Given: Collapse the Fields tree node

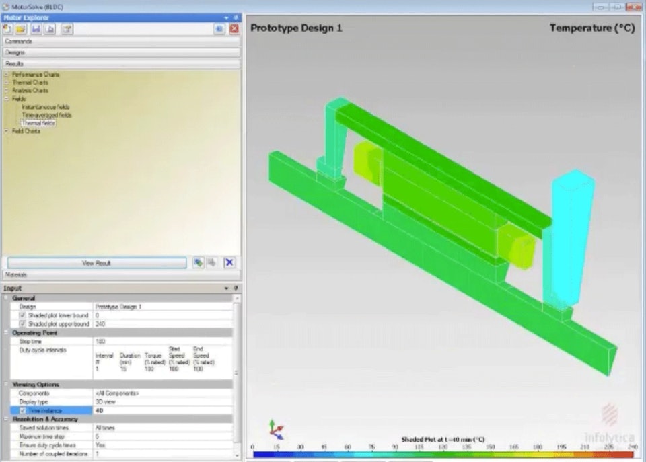Looking at the screenshot, I should [x=7, y=99].
